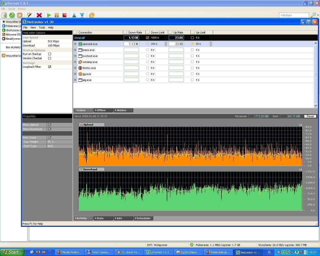
Task: Click NetLimiter tray icon in system tray
Action: point(288,252)
